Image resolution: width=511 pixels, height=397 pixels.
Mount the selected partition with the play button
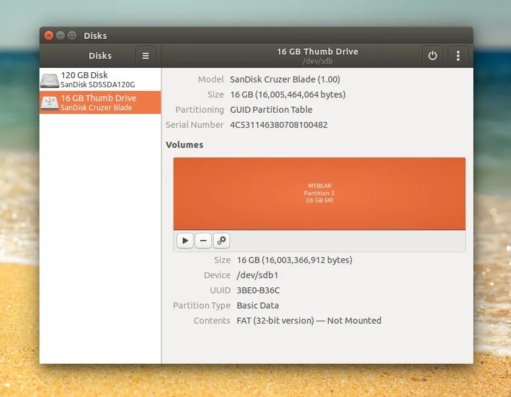[x=185, y=241]
